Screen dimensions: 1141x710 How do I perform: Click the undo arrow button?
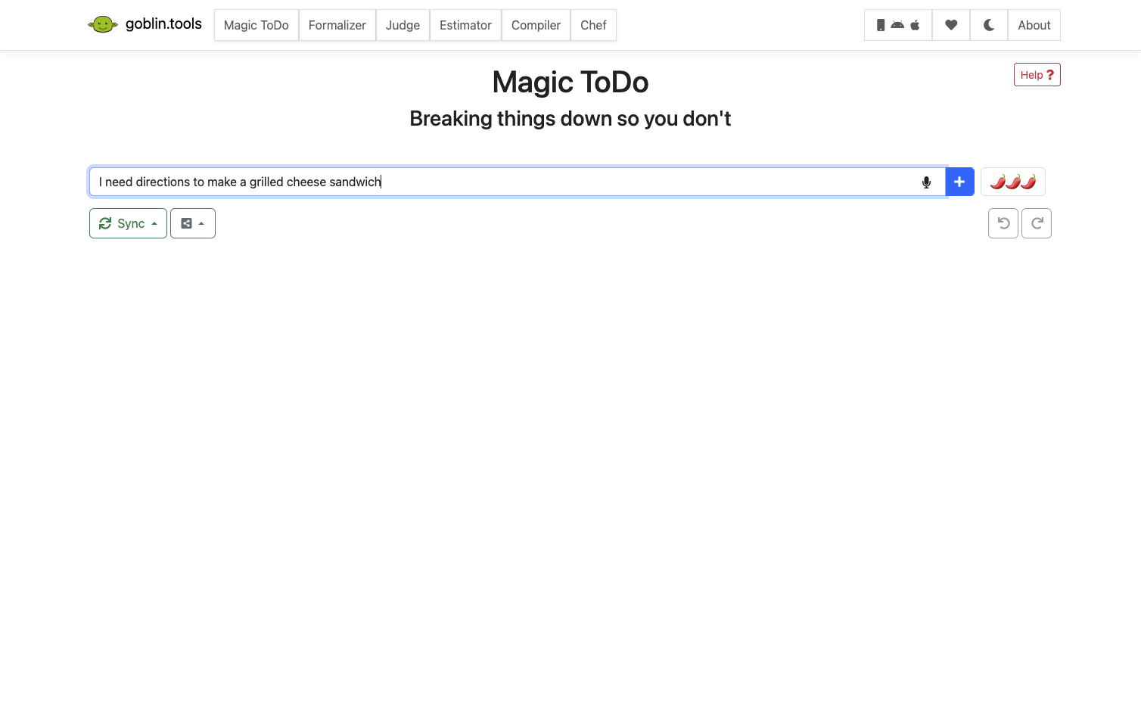coord(1003,223)
